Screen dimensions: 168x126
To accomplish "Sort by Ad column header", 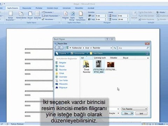I will [86, 58].
